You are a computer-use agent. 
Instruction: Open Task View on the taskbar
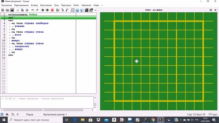click(67, 120)
